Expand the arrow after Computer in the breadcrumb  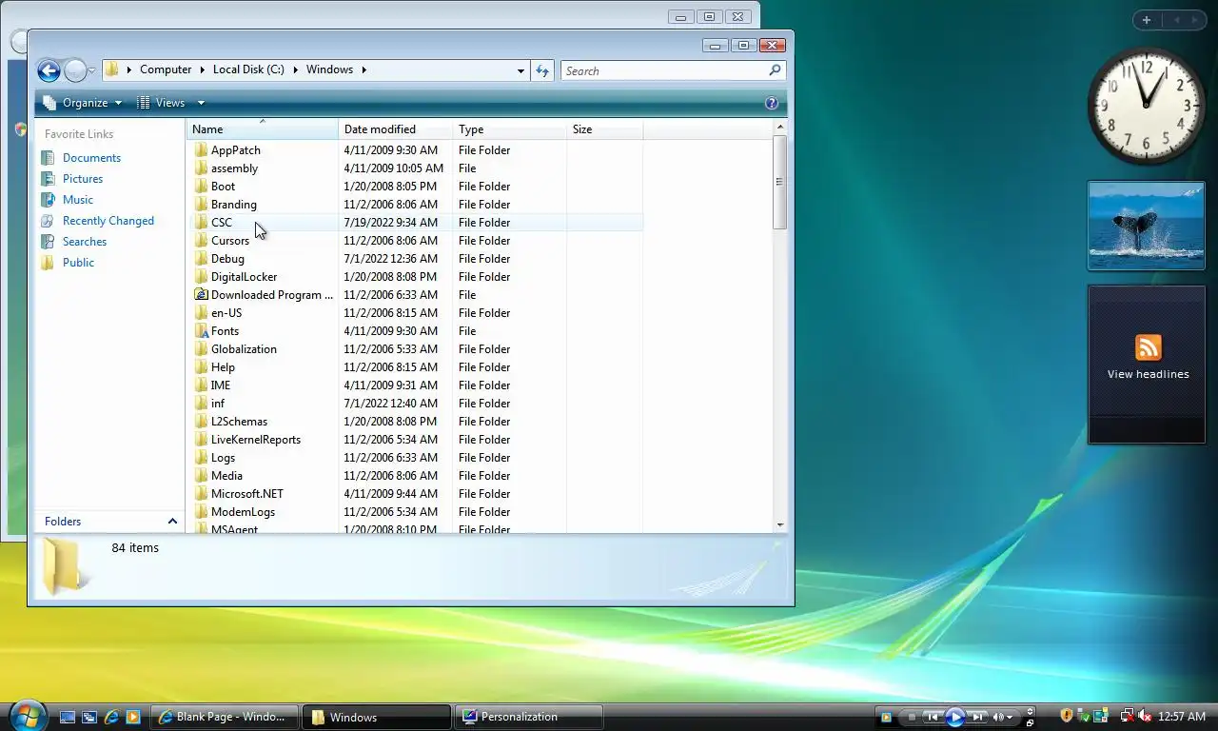pos(202,69)
